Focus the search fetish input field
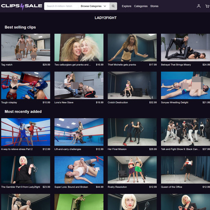The image size is (210, 210). tap(61, 6)
